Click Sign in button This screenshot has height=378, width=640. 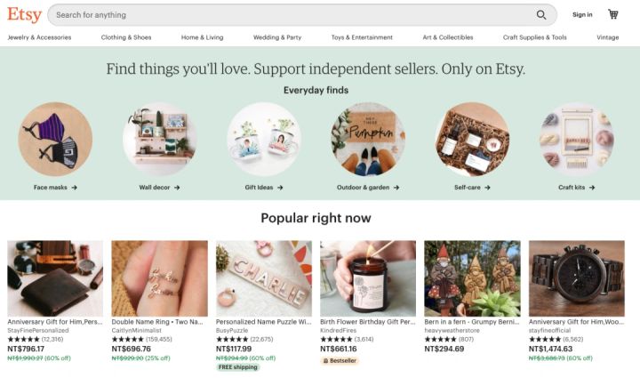pos(582,15)
